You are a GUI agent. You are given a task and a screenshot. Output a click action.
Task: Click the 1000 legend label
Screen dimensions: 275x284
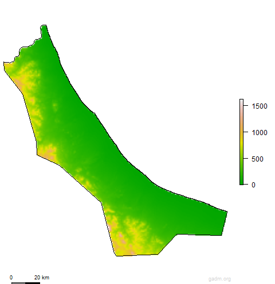click(x=260, y=133)
